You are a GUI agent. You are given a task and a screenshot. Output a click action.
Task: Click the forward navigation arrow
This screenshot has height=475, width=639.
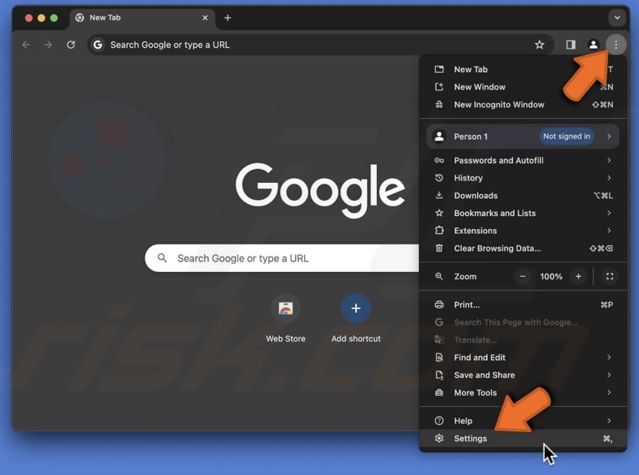48,45
